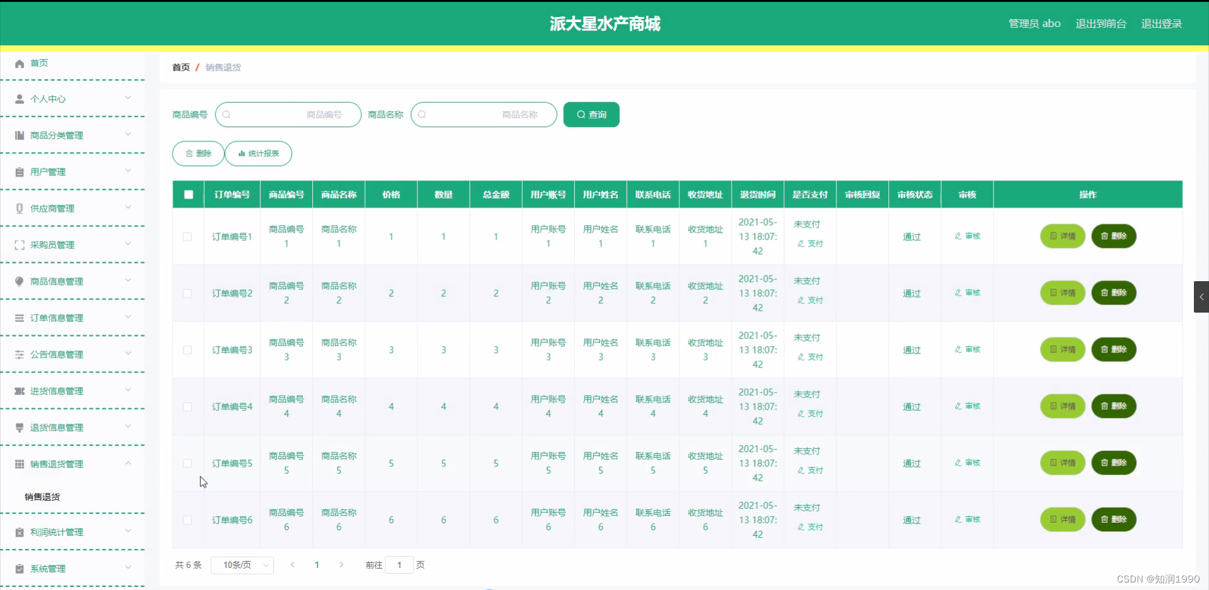Image resolution: width=1209 pixels, height=590 pixels.
Task: Open 订单信息管理 order list icon
Action: pos(19,318)
